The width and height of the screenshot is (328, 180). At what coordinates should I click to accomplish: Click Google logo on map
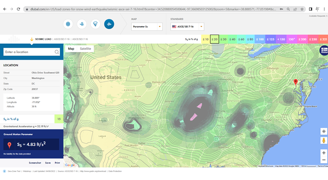[x=69, y=165]
